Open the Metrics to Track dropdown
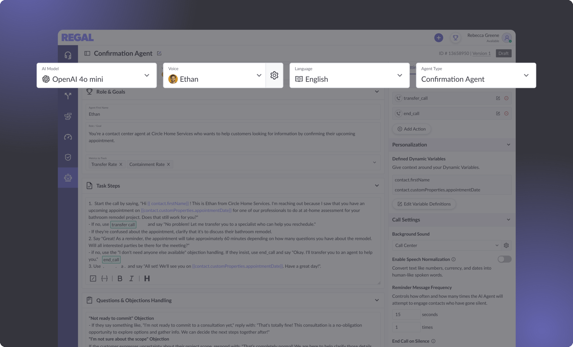Viewport: 573px width, 347px height. click(x=374, y=163)
